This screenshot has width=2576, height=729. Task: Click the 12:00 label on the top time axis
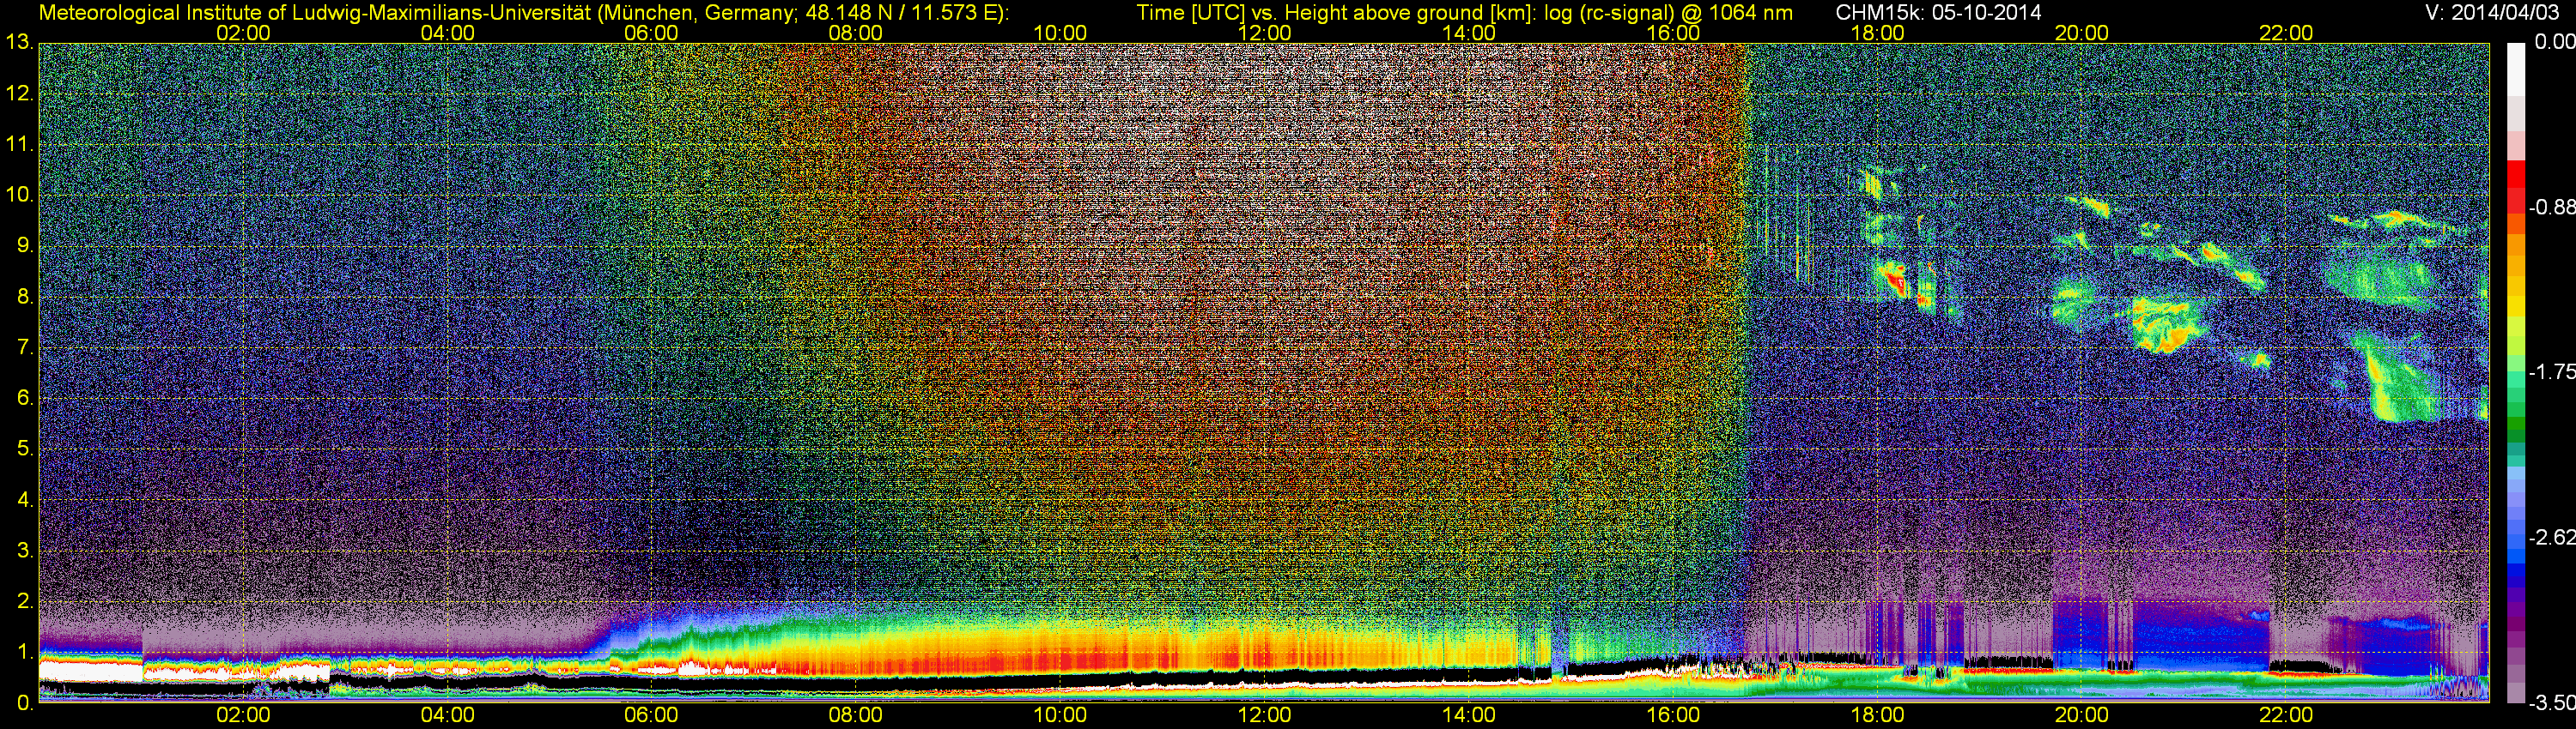1264,33
